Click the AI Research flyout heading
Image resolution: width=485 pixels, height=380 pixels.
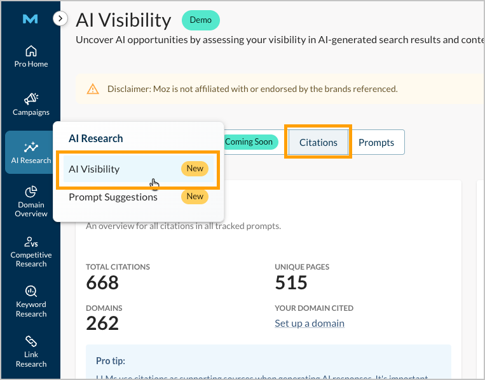[x=96, y=138]
